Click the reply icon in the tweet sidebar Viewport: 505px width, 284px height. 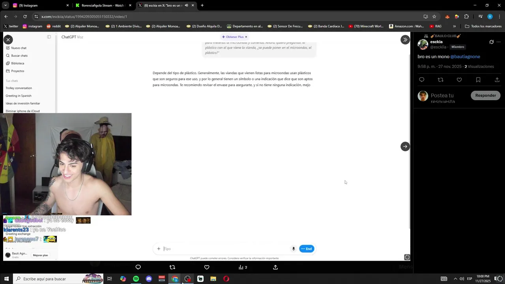[x=422, y=80]
